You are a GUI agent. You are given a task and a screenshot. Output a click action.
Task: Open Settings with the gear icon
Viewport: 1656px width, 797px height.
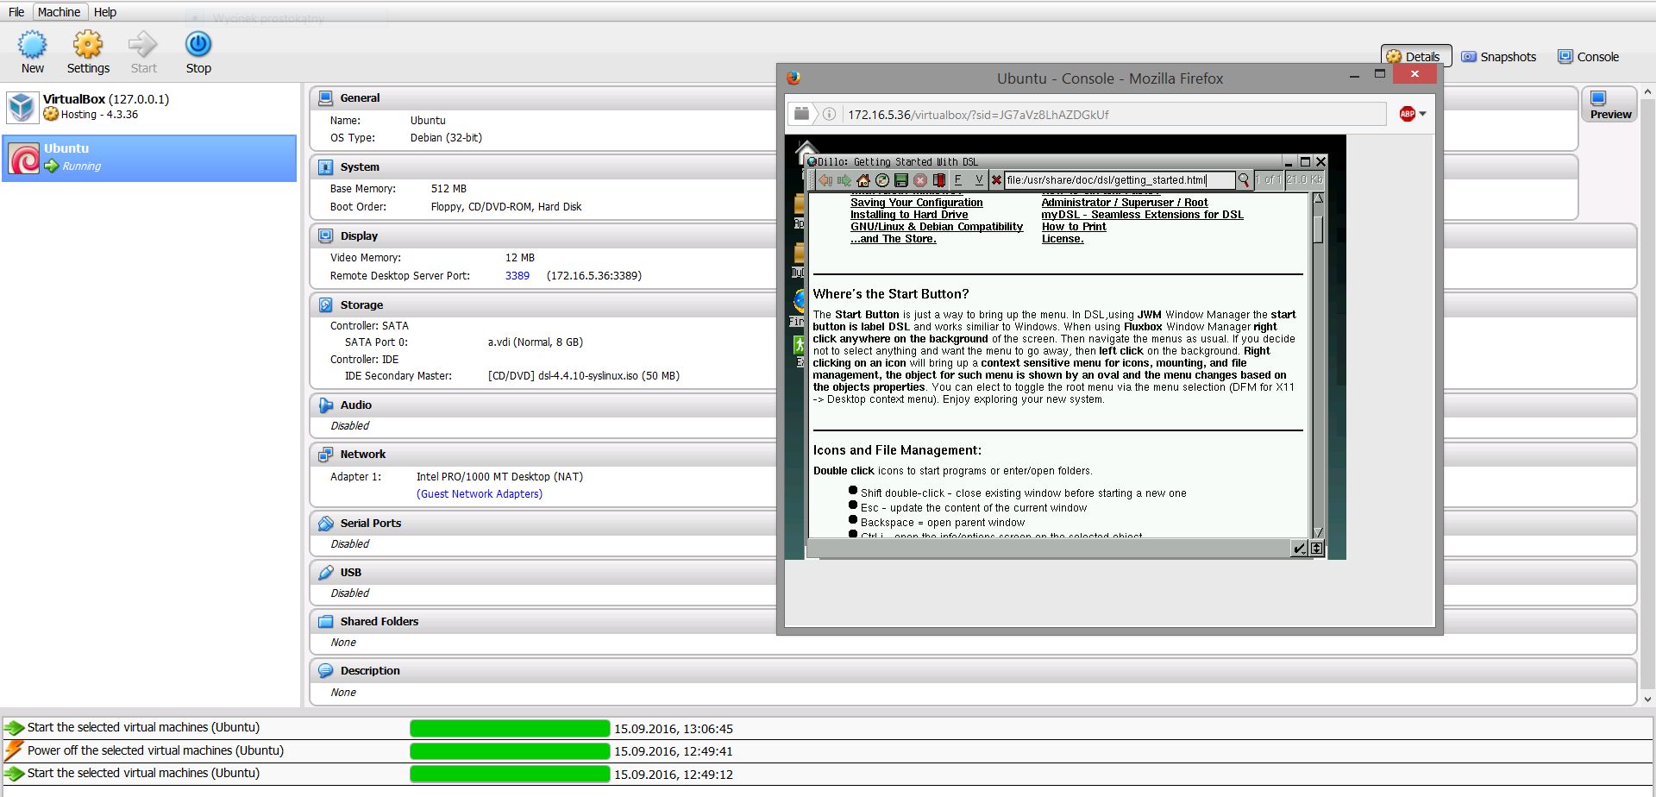[88, 44]
